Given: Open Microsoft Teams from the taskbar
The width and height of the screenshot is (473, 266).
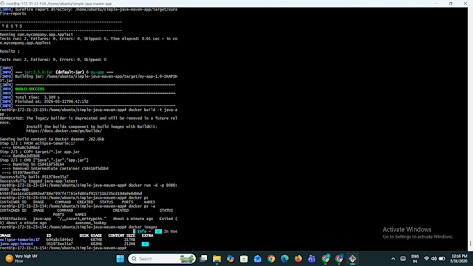Looking at the screenshot, I should pyautogui.click(x=312, y=258).
